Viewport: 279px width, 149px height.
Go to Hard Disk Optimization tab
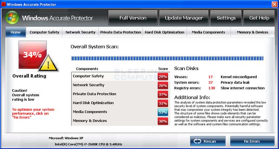click(x=164, y=32)
